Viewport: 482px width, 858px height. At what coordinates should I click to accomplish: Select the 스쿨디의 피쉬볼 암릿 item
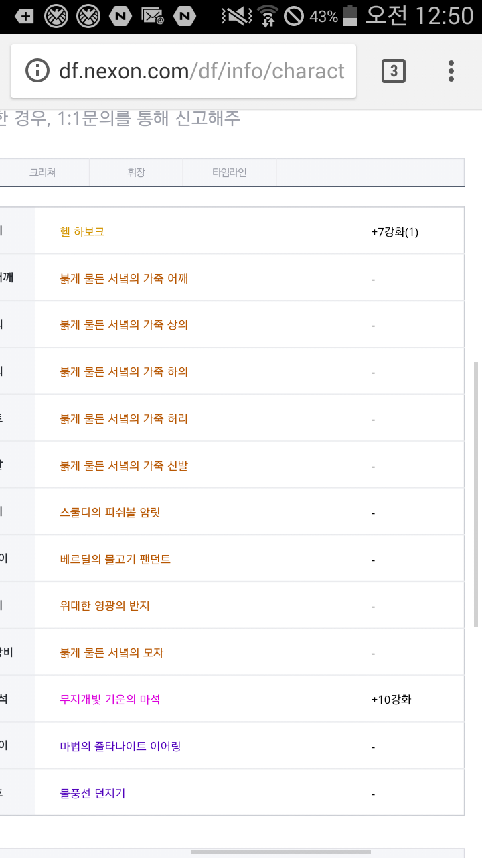pos(110,513)
